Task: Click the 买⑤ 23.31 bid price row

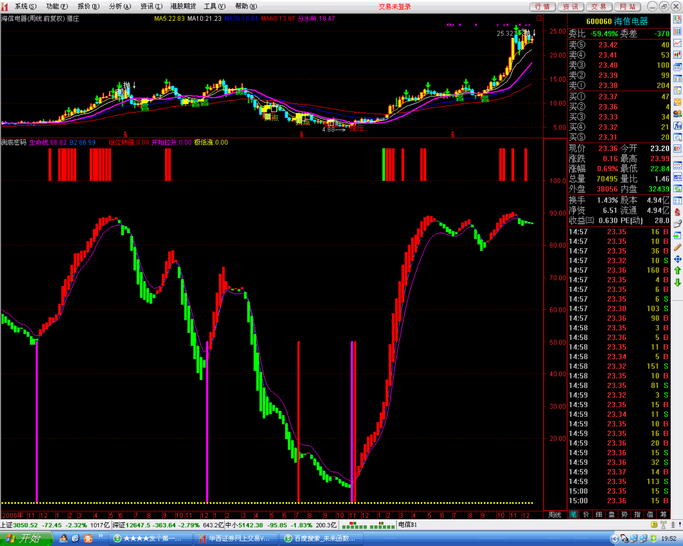Action: 619,137
